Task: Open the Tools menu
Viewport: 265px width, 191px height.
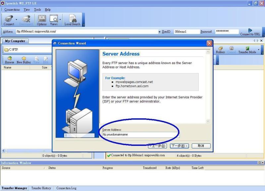Action: point(37,10)
